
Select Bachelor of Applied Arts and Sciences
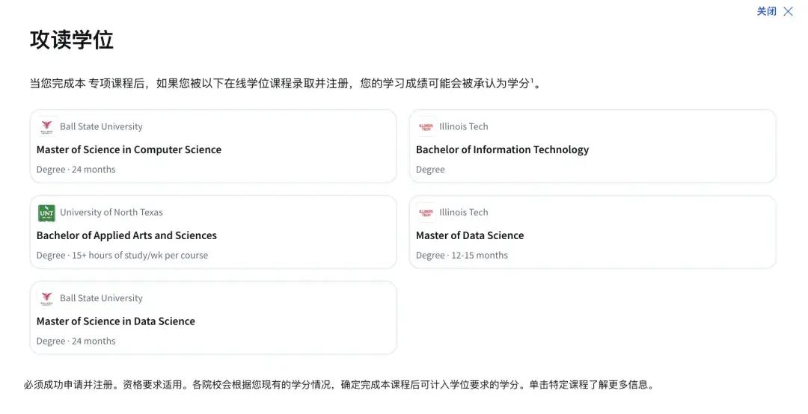126,235
